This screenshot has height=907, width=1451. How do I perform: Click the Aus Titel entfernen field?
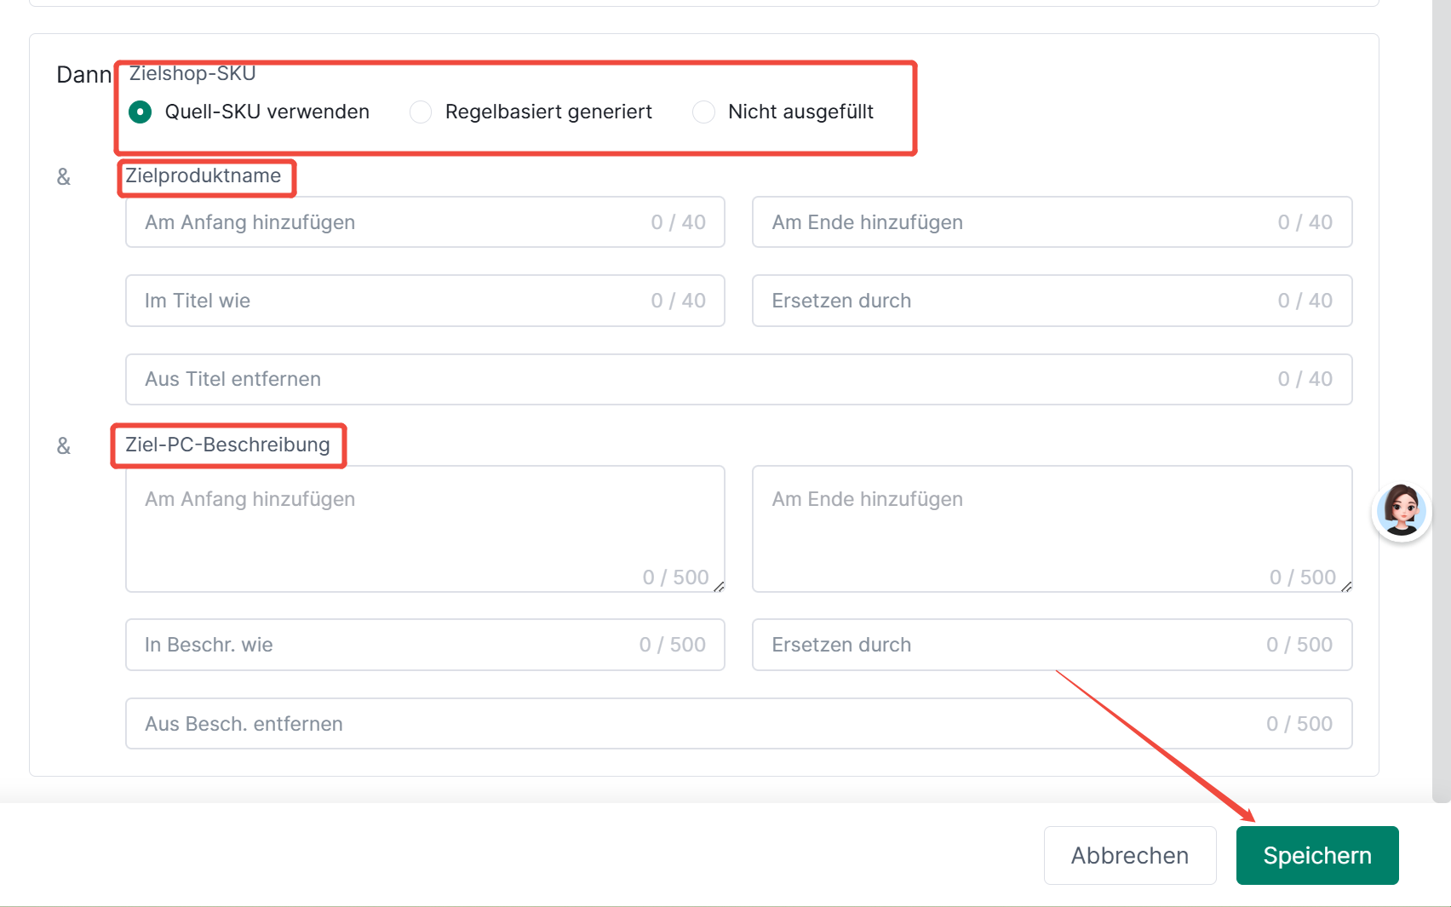pyautogui.click(x=739, y=379)
